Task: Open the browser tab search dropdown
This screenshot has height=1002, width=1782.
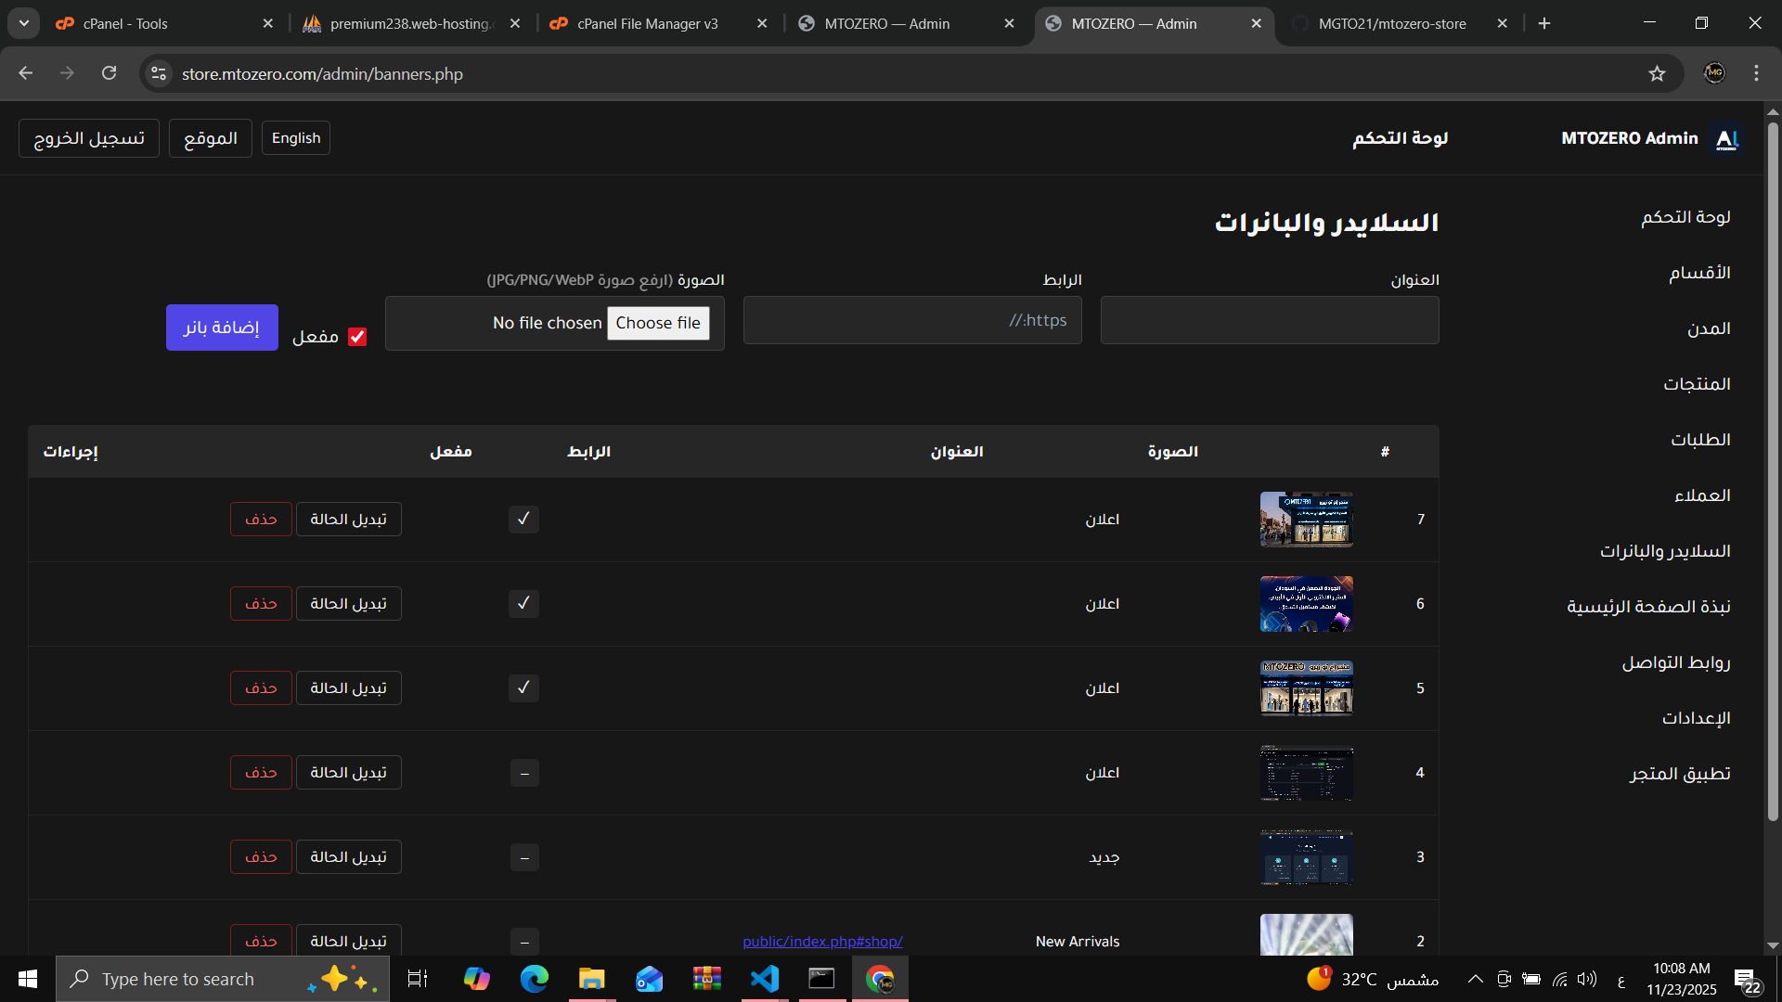Action: tap(23, 22)
